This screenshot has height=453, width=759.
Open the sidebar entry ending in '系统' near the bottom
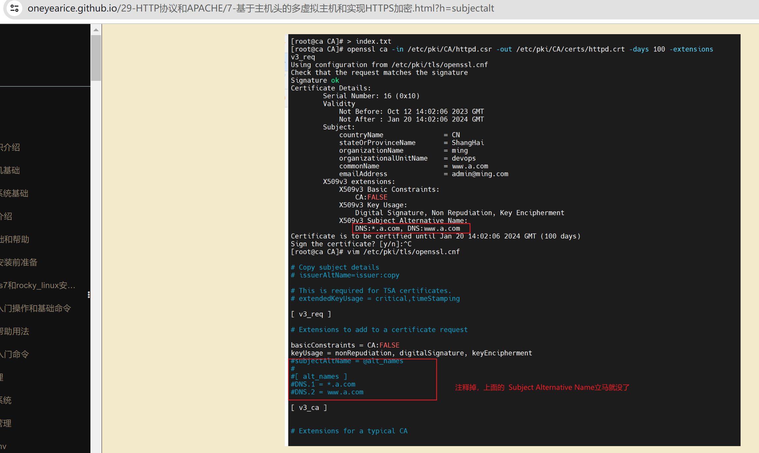6,400
